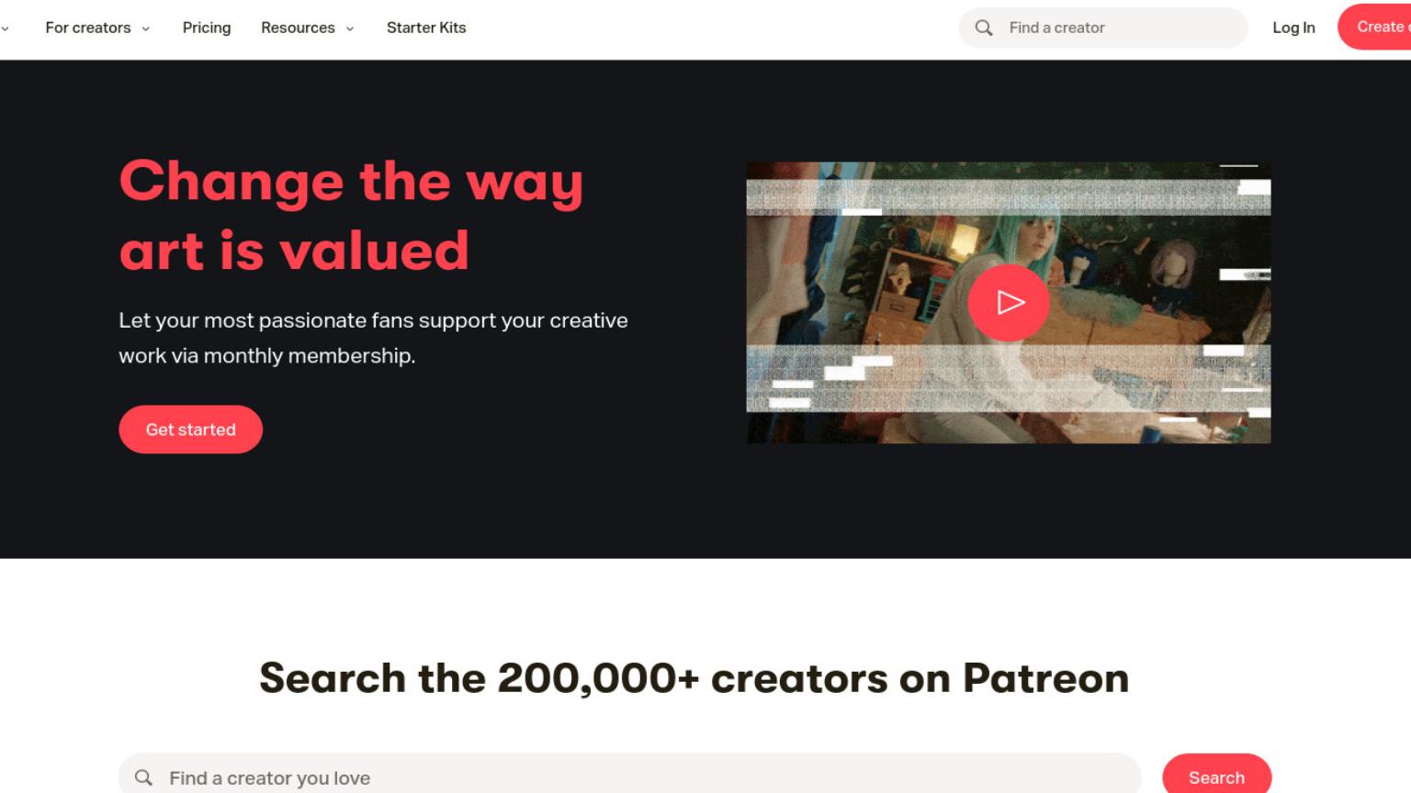The image size is (1411, 793).
Task: Expand the For creators chevron
Action: (146, 28)
